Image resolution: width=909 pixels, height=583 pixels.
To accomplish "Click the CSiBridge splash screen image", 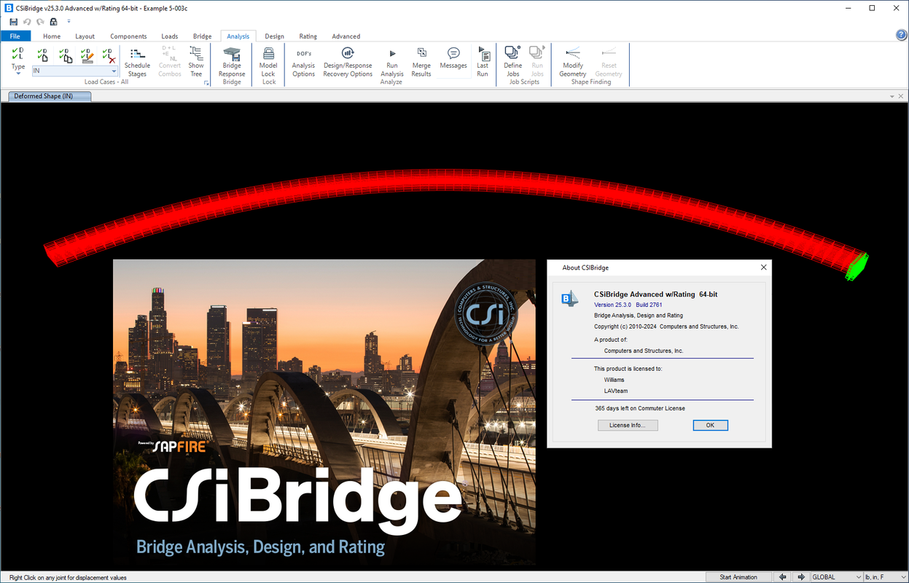I will point(324,413).
